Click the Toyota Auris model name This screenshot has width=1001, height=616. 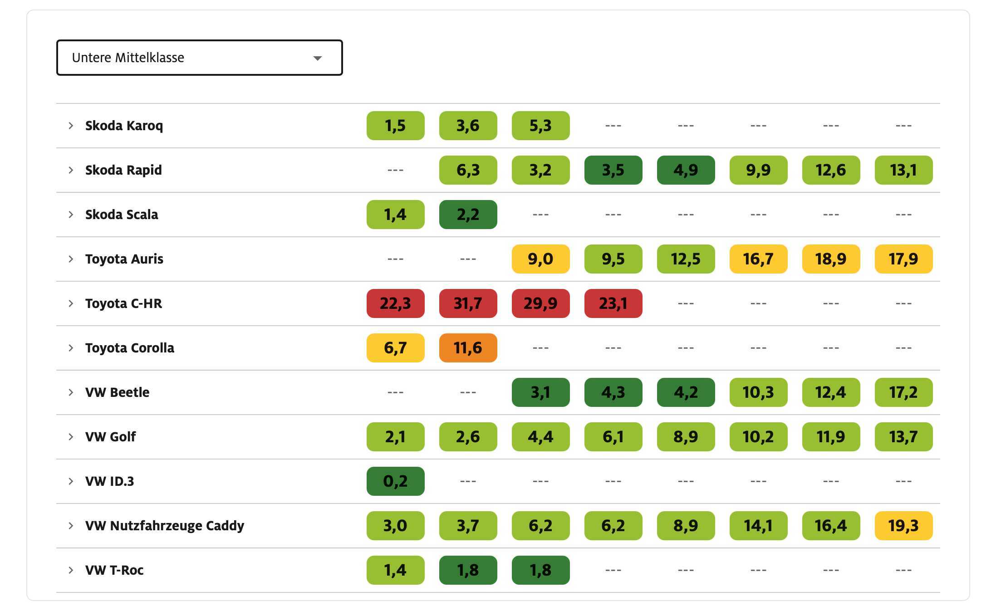(x=124, y=259)
